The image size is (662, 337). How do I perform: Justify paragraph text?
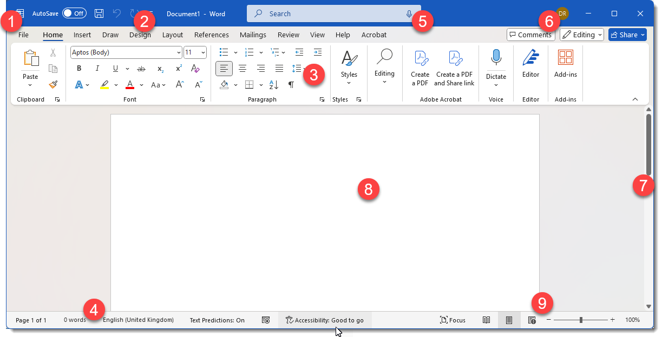click(279, 69)
